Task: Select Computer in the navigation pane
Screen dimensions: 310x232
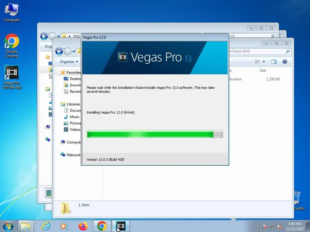Action: click(x=71, y=142)
